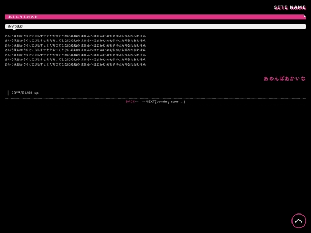Click the white subheading あいうえお
The image size is (311, 233).
(16, 26)
